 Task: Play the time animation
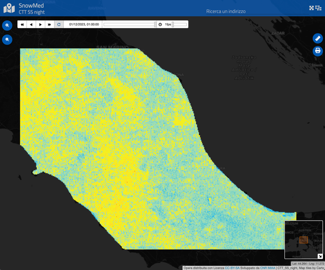click(41, 24)
